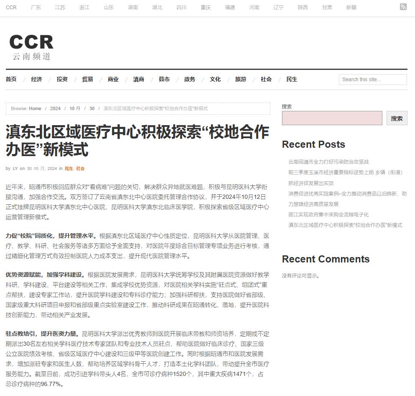The width and height of the screenshot is (415, 396).
Task: Open recent post 滇东北区域医疗中心积极探索
Action: 345,225
